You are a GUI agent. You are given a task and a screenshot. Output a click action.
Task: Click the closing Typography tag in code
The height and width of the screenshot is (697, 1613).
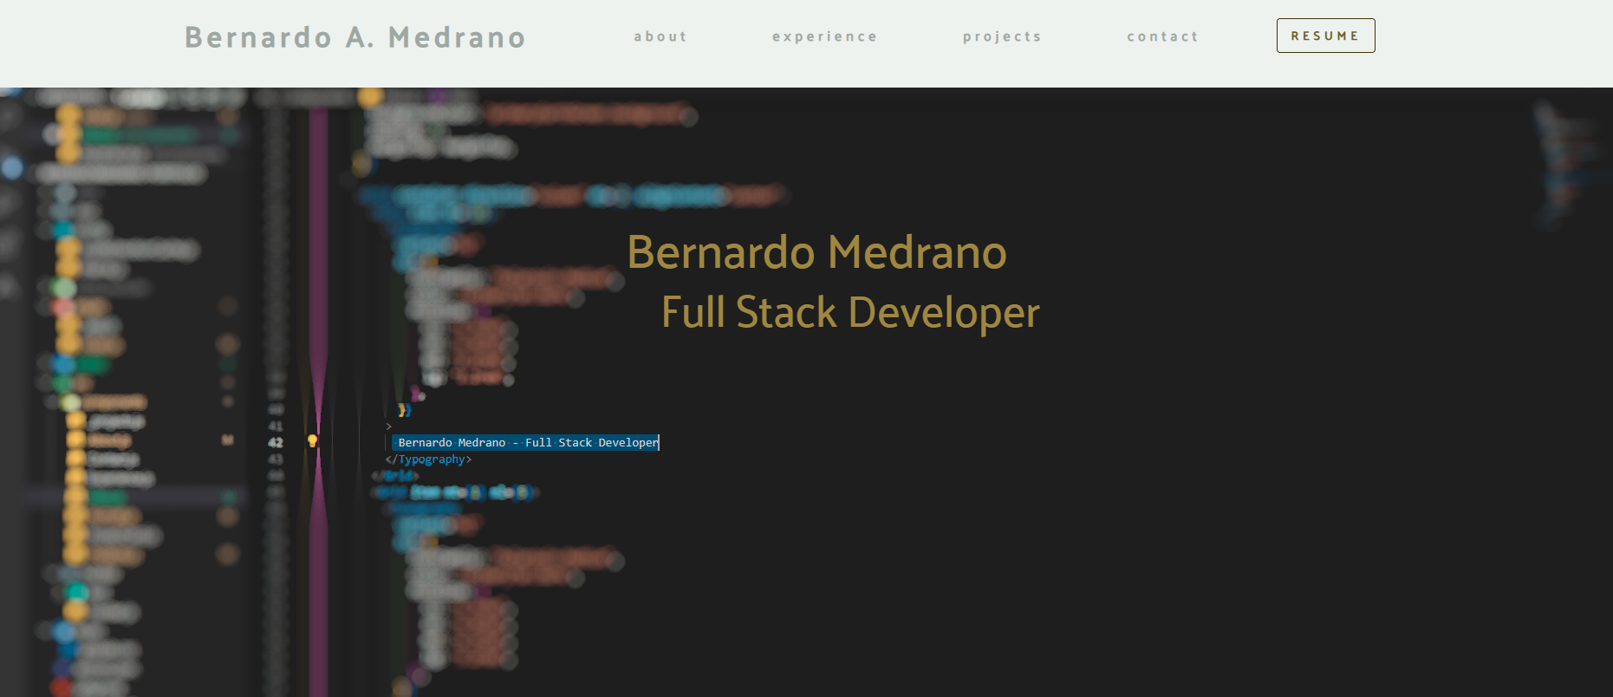tap(428, 459)
